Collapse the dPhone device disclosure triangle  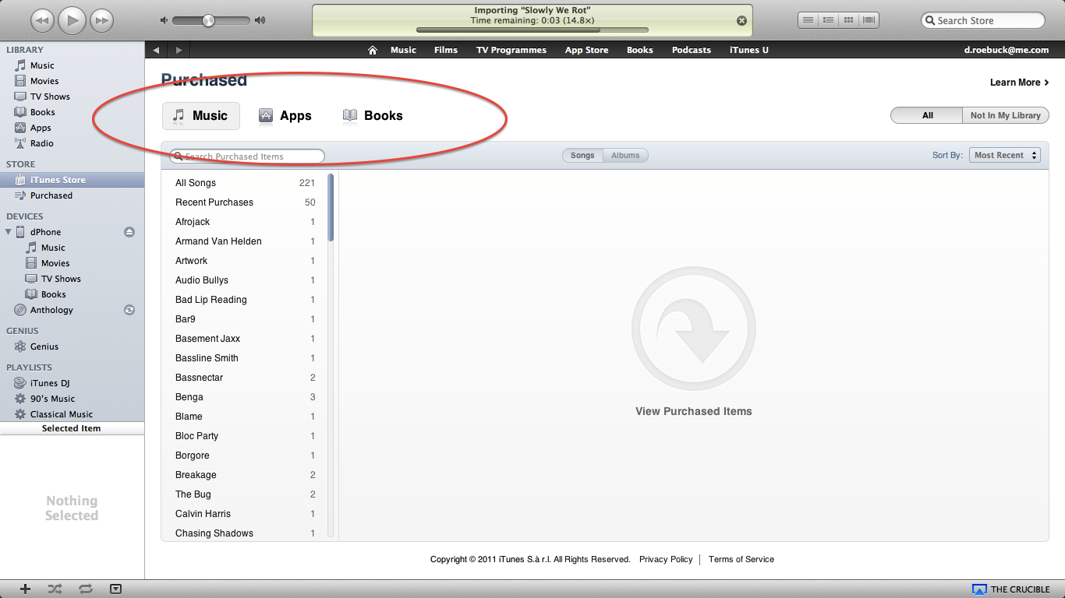[9, 232]
